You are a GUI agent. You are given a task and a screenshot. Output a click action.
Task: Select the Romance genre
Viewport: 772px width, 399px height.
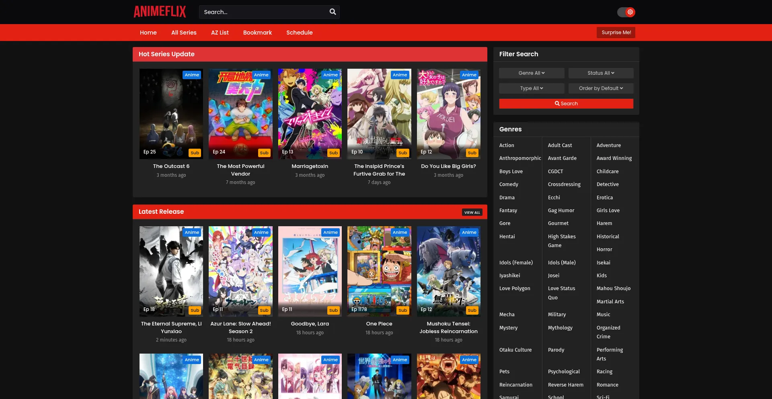pyautogui.click(x=607, y=385)
